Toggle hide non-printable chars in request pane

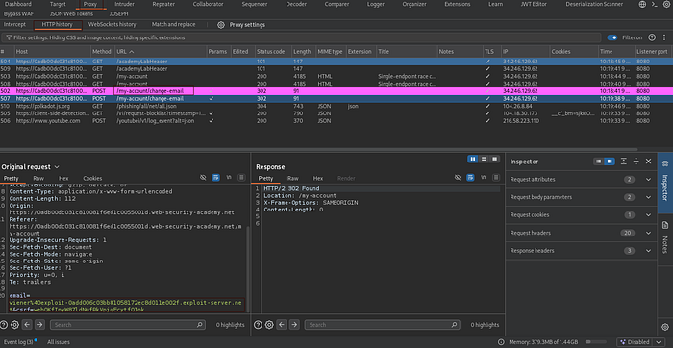(x=203, y=178)
